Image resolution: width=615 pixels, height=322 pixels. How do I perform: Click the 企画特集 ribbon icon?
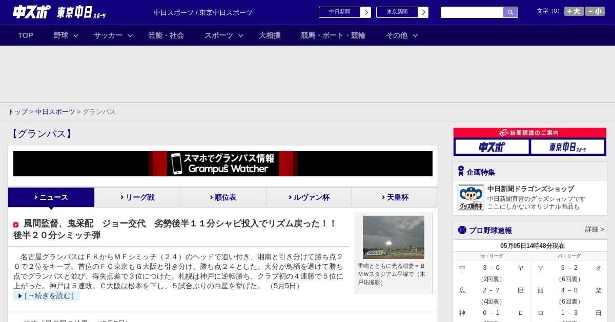461,171
